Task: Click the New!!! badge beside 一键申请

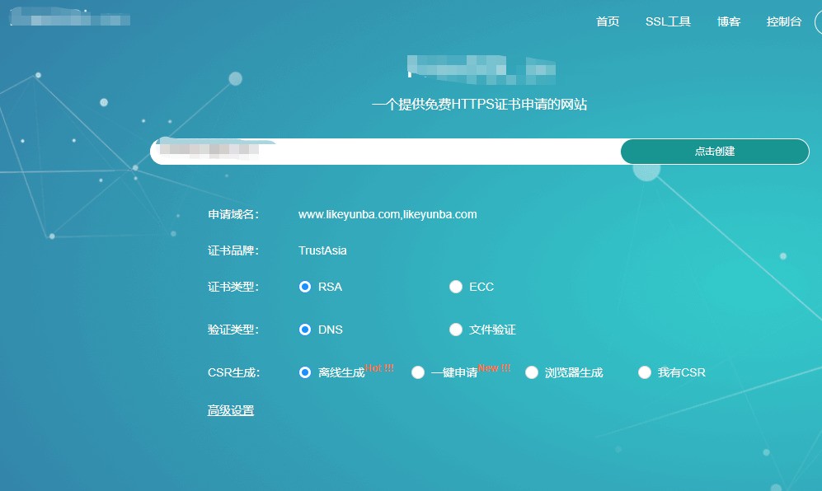Action: (494, 368)
